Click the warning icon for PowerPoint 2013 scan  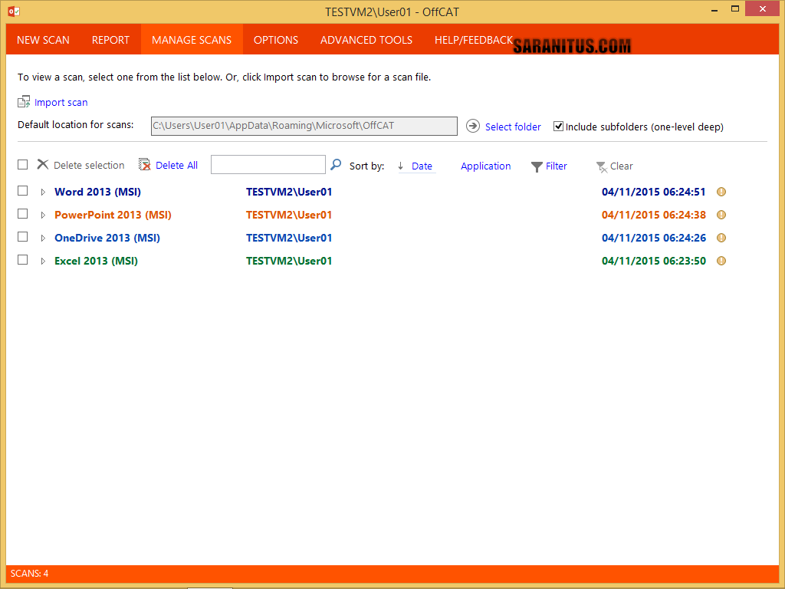click(x=721, y=215)
